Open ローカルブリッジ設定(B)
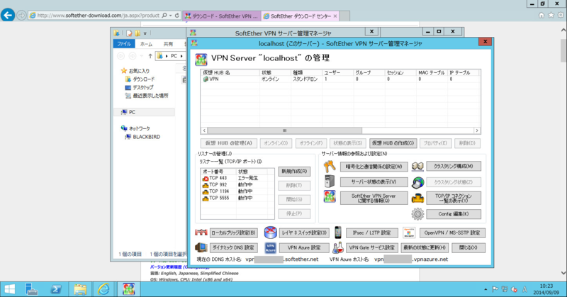 (234, 233)
